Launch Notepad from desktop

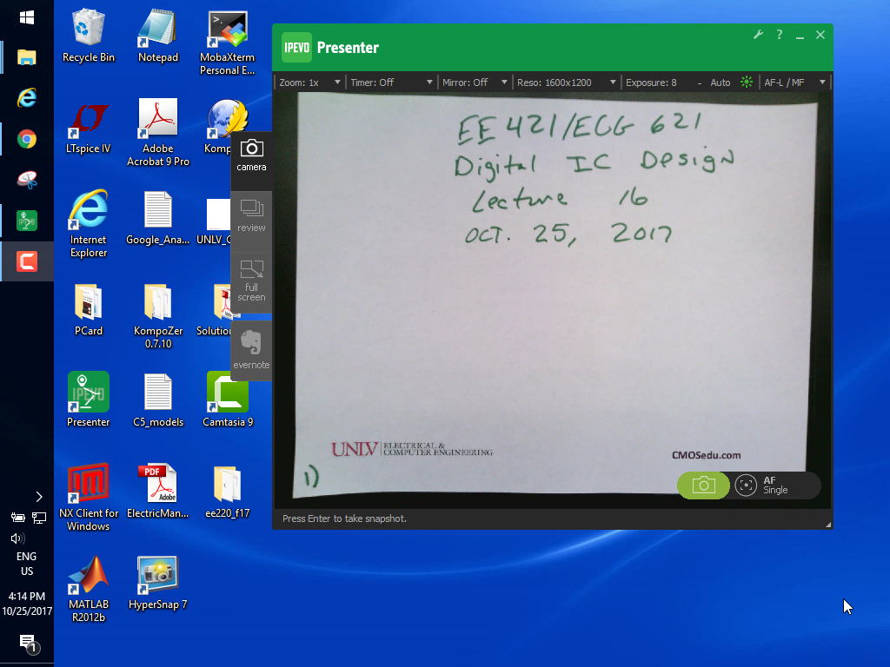point(158,36)
